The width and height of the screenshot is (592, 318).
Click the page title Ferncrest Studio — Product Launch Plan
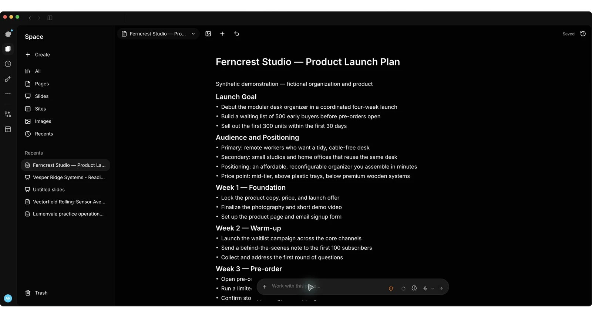[x=308, y=62]
